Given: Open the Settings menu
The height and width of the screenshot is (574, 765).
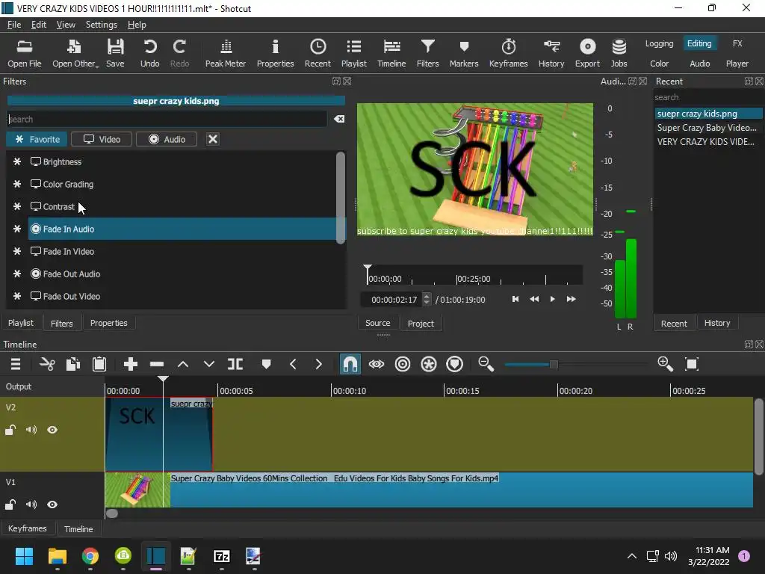Looking at the screenshot, I should [x=101, y=25].
